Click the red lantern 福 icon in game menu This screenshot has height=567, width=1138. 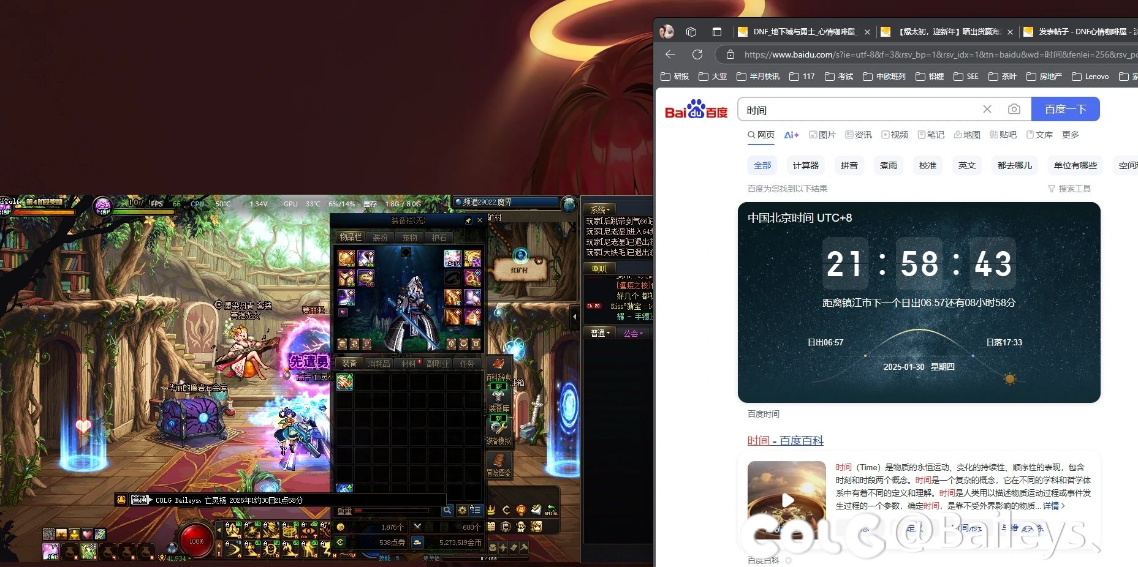tap(521, 510)
